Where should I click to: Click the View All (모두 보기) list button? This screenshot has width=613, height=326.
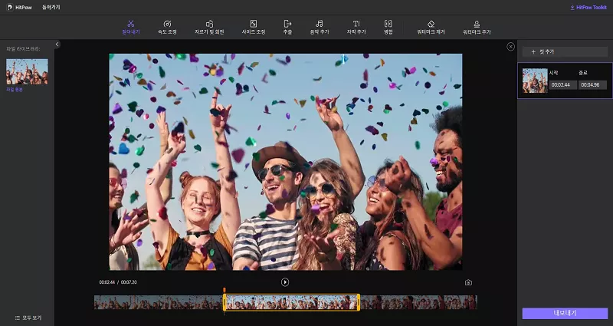pyautogui.click(x=28, y=318)
